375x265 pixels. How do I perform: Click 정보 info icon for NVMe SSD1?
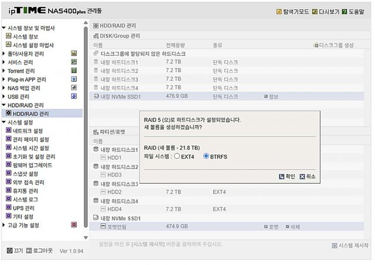pos(266,96)
